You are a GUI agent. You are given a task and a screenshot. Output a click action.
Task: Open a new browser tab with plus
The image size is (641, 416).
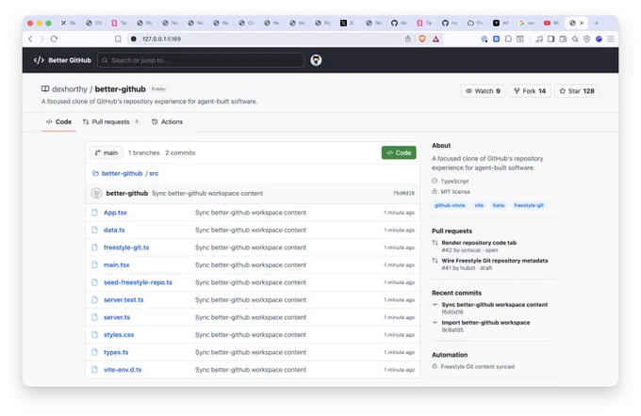(596, 23)
